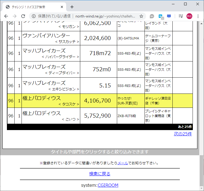Open the blue speech bubble extension
The height and width of the screenshot is (191, 204).
point(169,16)
